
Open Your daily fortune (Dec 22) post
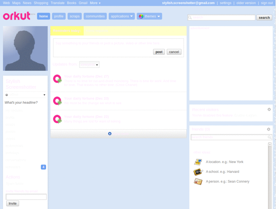coord(86,117)
